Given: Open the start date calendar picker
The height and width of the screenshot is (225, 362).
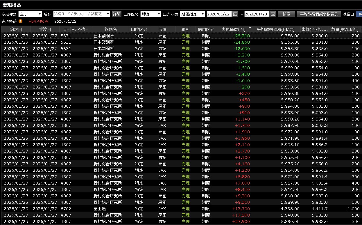Looking at the screenshot, I should click(235, 14).
